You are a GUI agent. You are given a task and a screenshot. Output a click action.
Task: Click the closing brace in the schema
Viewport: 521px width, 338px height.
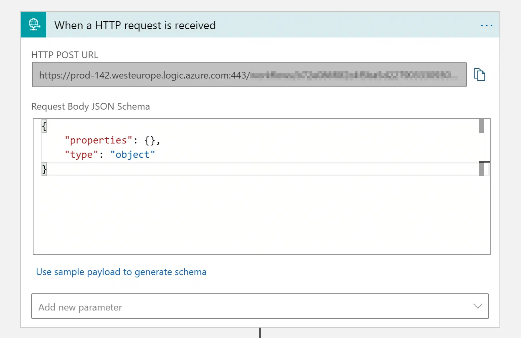tap(44, 169)
